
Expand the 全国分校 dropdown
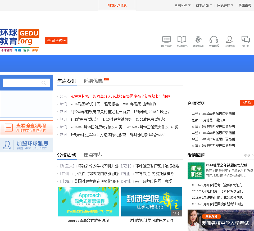coord(182,6)
